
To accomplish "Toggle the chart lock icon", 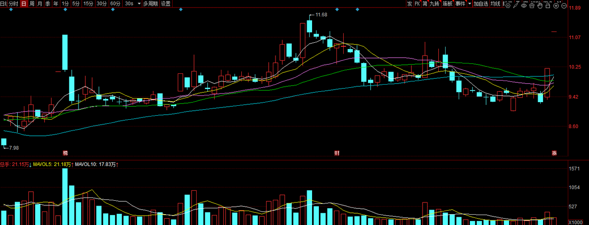I will [548, 5].
